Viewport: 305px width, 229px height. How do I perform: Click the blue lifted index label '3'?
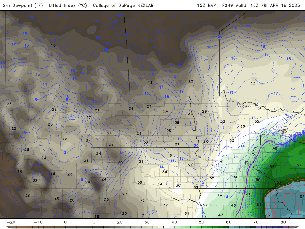(x=65, y=152)
